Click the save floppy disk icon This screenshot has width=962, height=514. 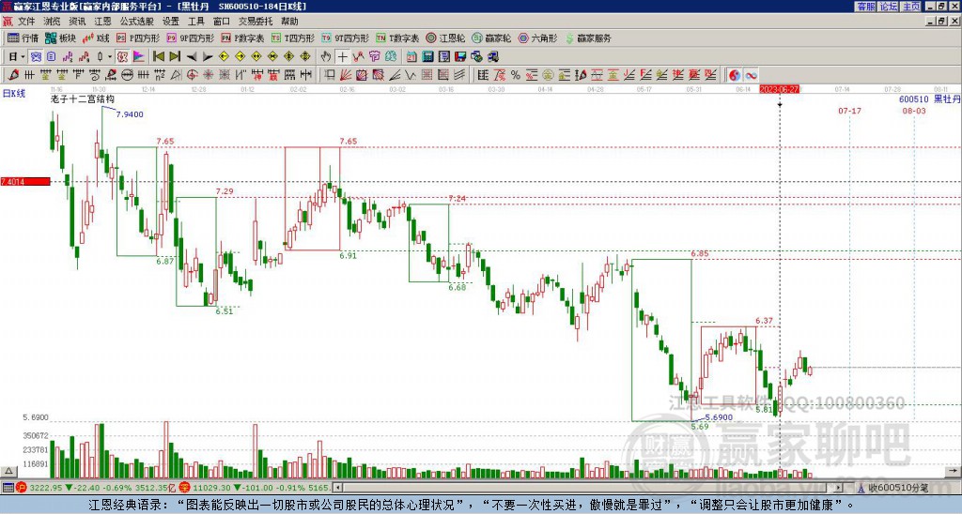tap(460, 57)
